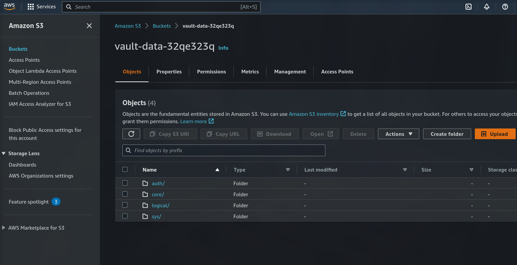Open the auth/ folder link
The height and width of the screenshot is (265, 517).
click(158, 183)
